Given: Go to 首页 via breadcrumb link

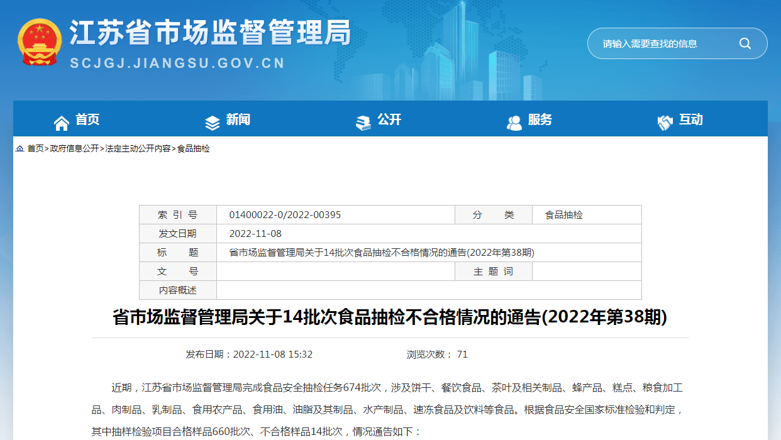Looking at the screenshot, I should coord(35,149).
